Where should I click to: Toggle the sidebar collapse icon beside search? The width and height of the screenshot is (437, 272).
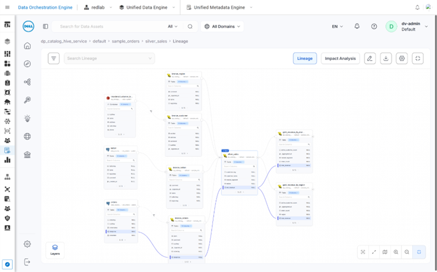click(45, 26)
